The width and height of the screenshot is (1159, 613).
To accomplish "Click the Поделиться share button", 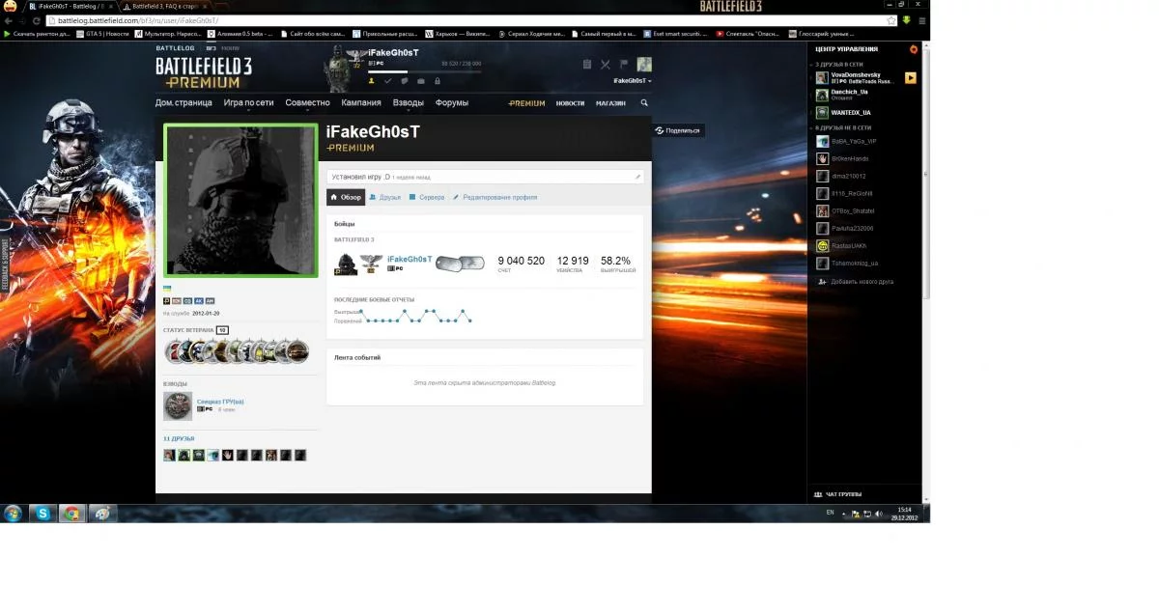I will click(x=678, y=130).
